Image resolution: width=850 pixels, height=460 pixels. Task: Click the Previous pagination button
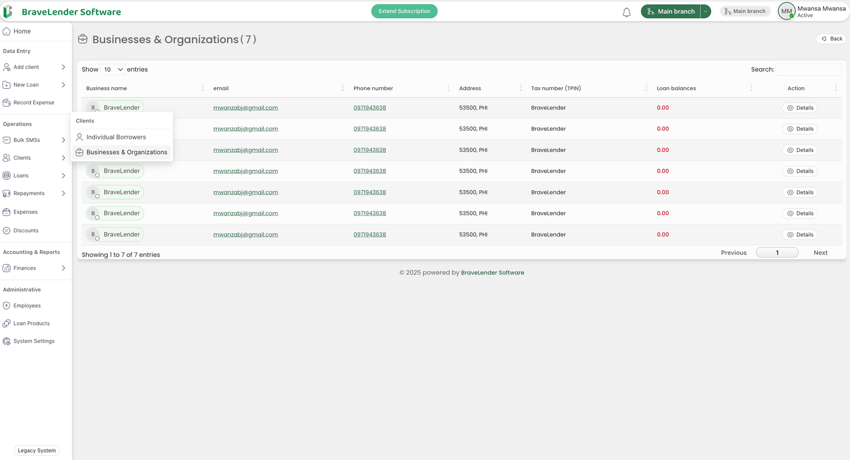click(x=734, y=253)
